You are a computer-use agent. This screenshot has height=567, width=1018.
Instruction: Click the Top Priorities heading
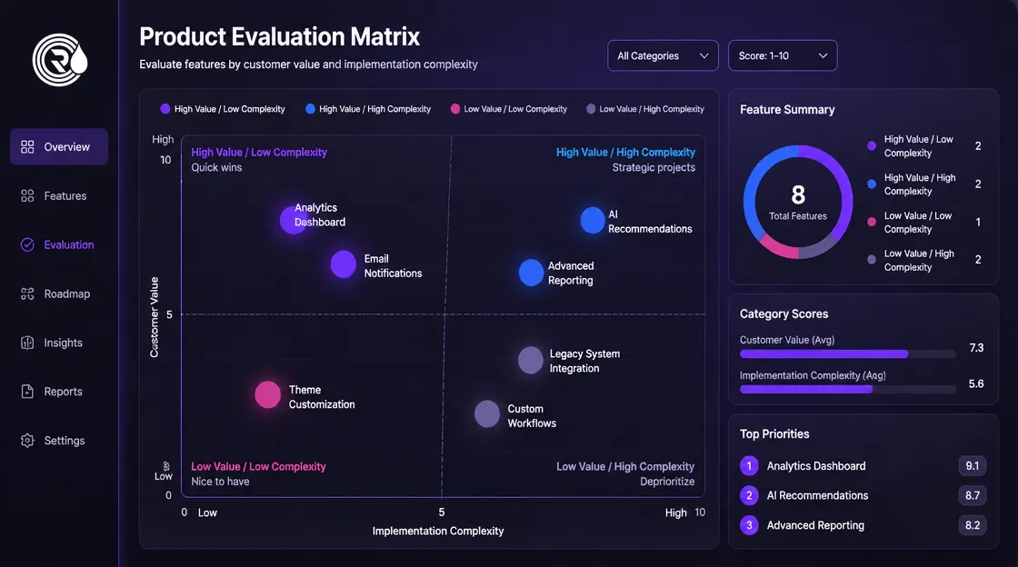774,434
